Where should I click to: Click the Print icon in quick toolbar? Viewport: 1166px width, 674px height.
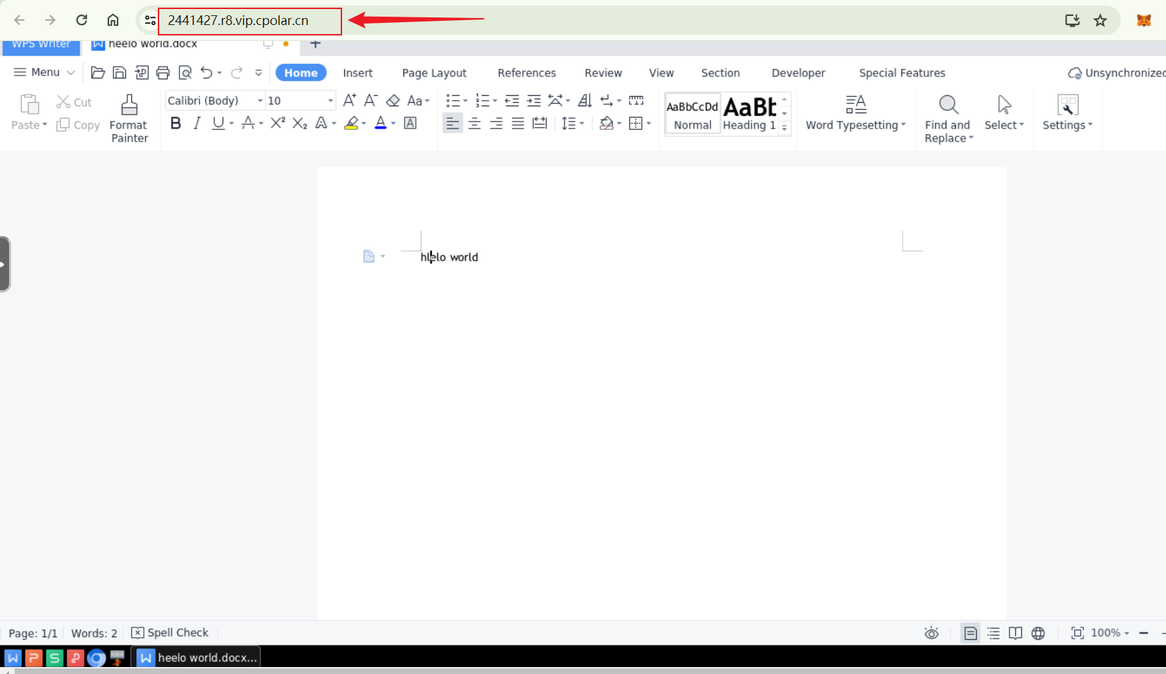[x=163, y=73]
